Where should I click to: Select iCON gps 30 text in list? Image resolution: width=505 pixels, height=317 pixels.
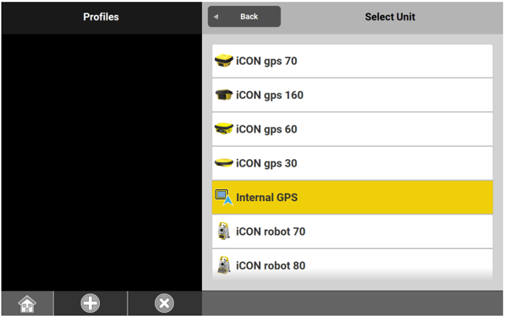coord(266,164)
